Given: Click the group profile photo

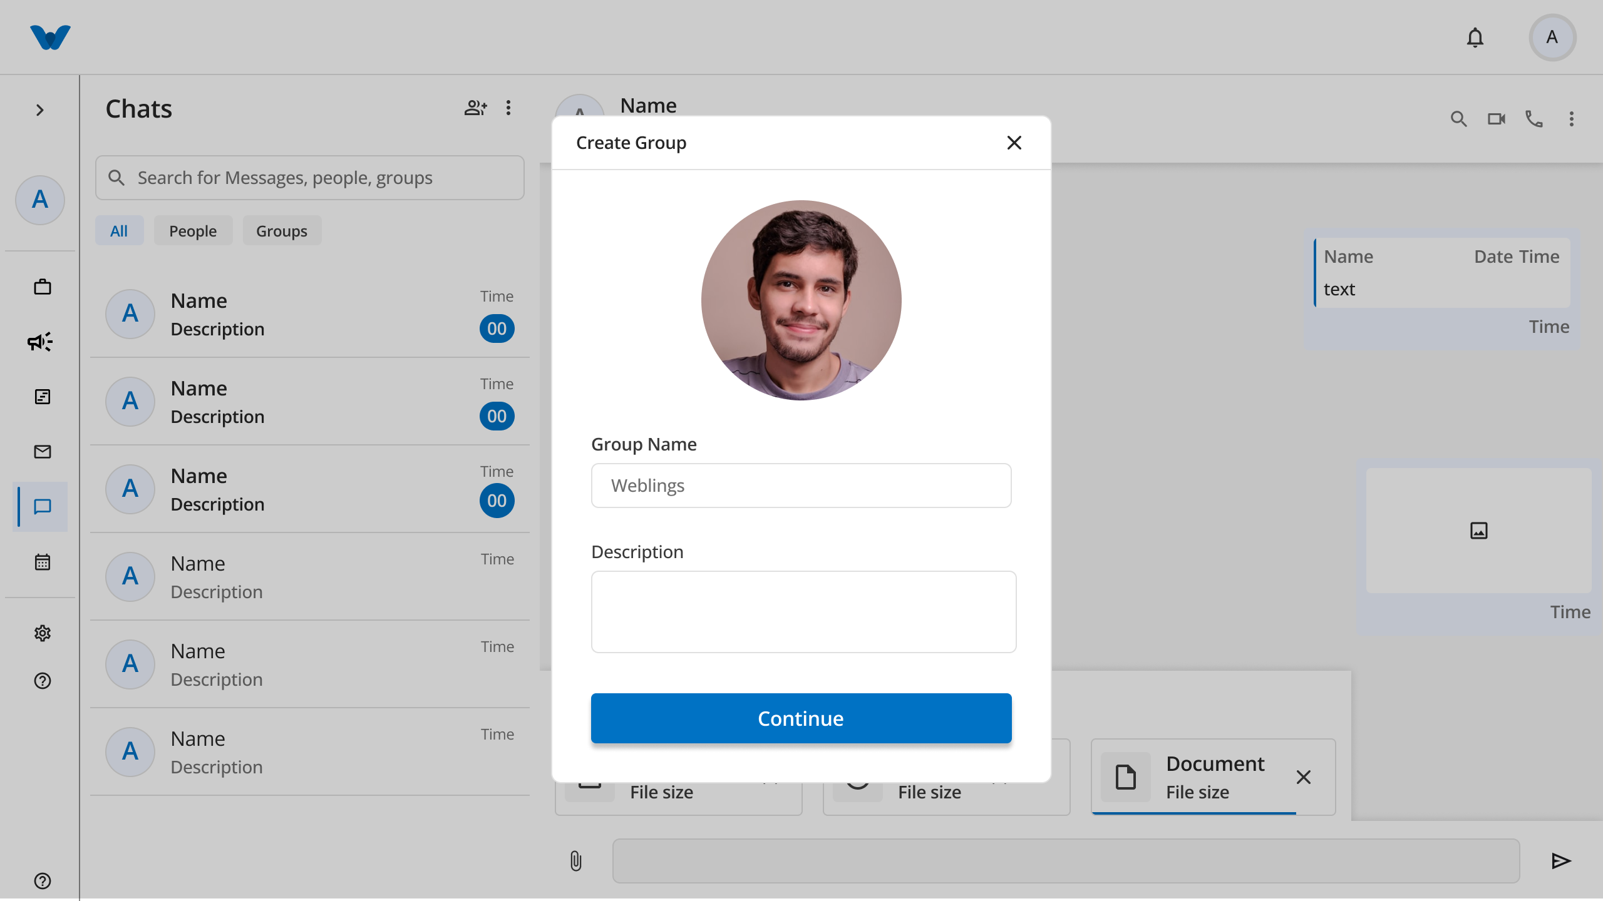Looking at the screenshot, I should click(801, 300).
